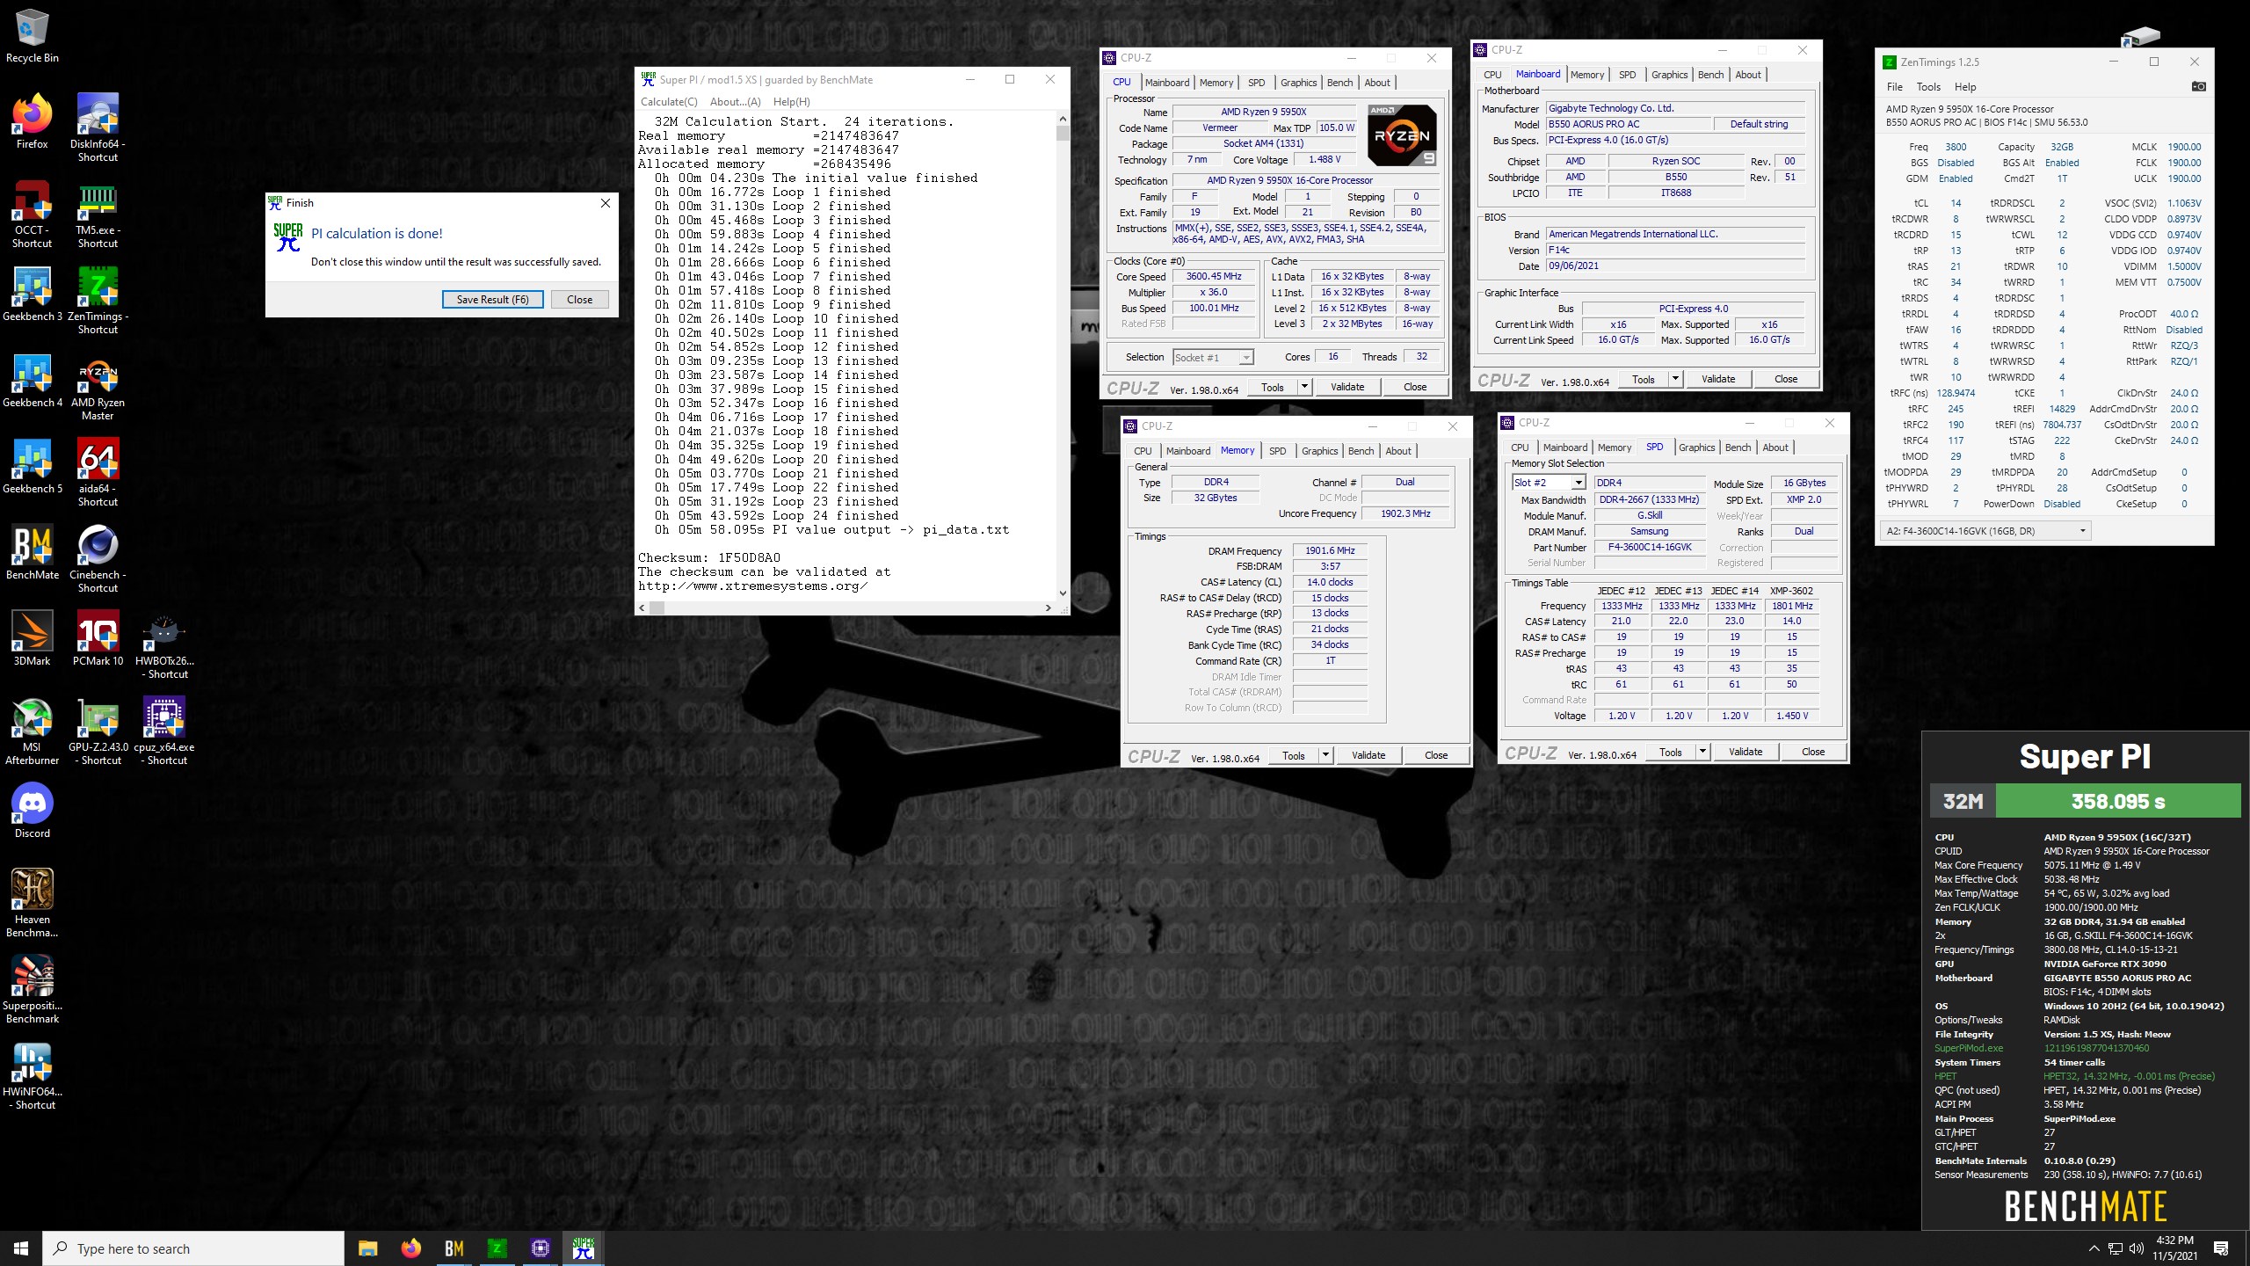2250x1266 pixels.
Task: Open the cpuz_x64.exe shortcut icon
Action: tap(164, 731)
